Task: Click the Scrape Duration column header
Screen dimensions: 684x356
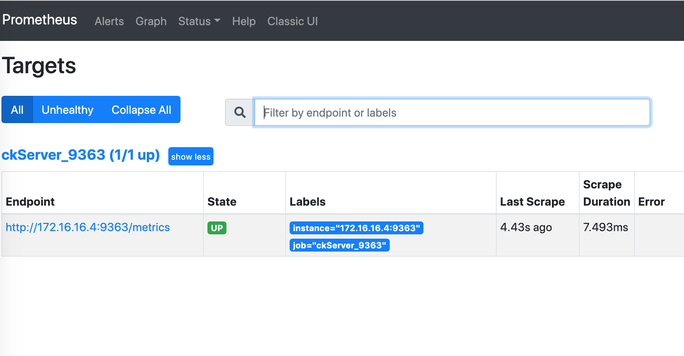Action: pos(606,193)
